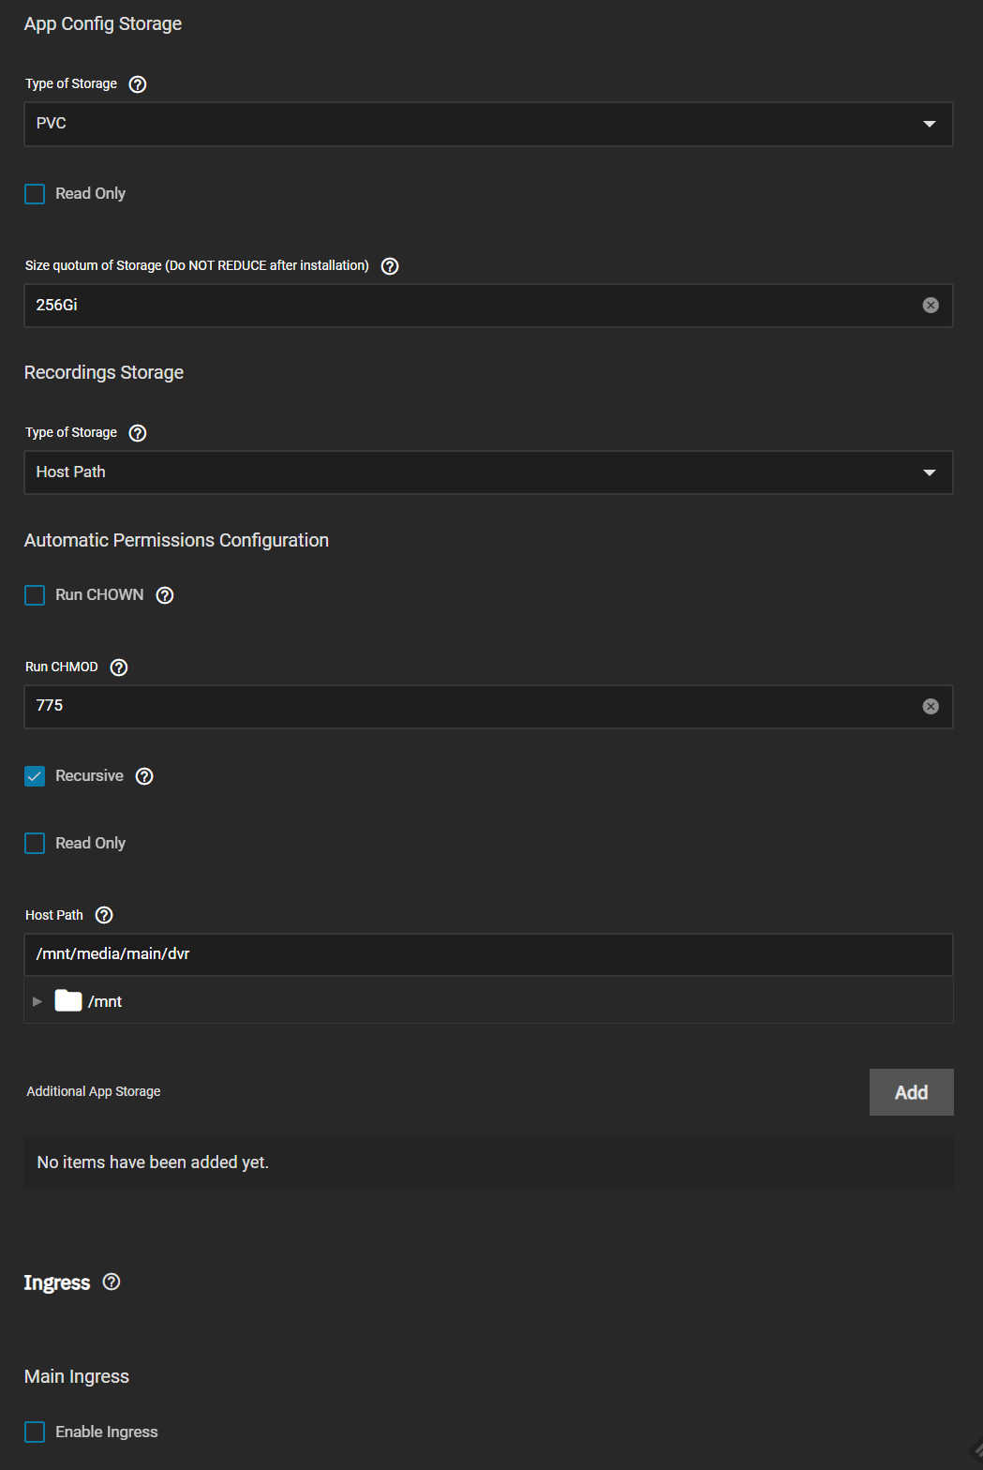Click the App Config Storage heading

pyautogui.click(x=103, y=23)
